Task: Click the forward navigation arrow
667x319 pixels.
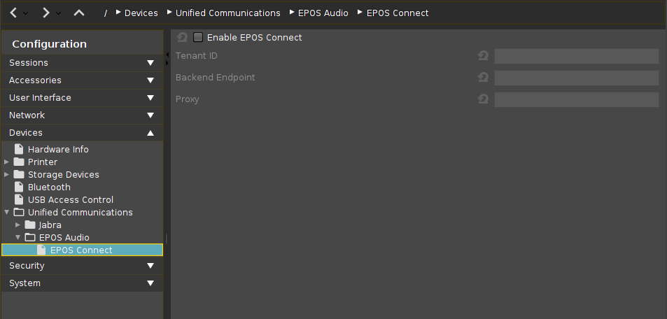Action: pos(45,13)
